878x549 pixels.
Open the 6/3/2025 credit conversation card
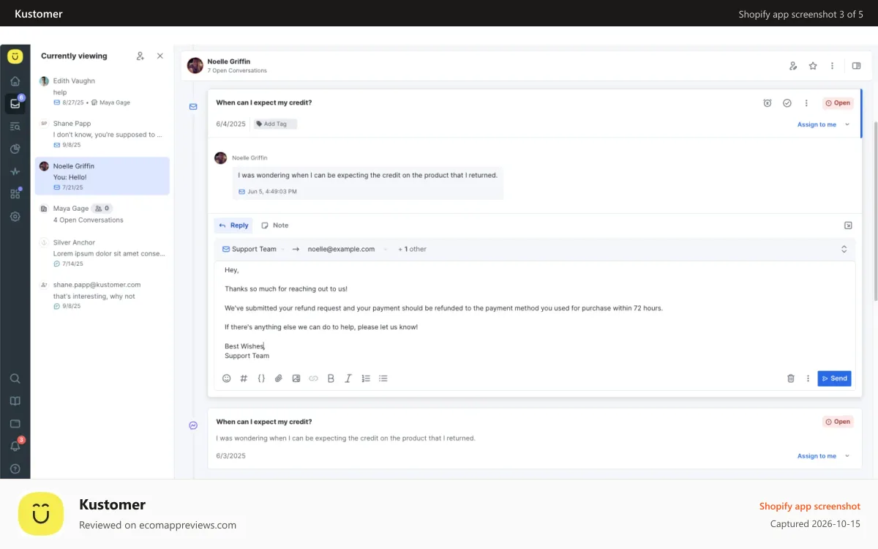pyautogui.click(x=535, y=438)
